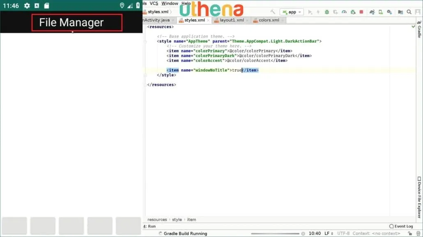Click Sync Project with Gradle Files icon
Viewport: 423px width, 237px height.
(372, 12)
